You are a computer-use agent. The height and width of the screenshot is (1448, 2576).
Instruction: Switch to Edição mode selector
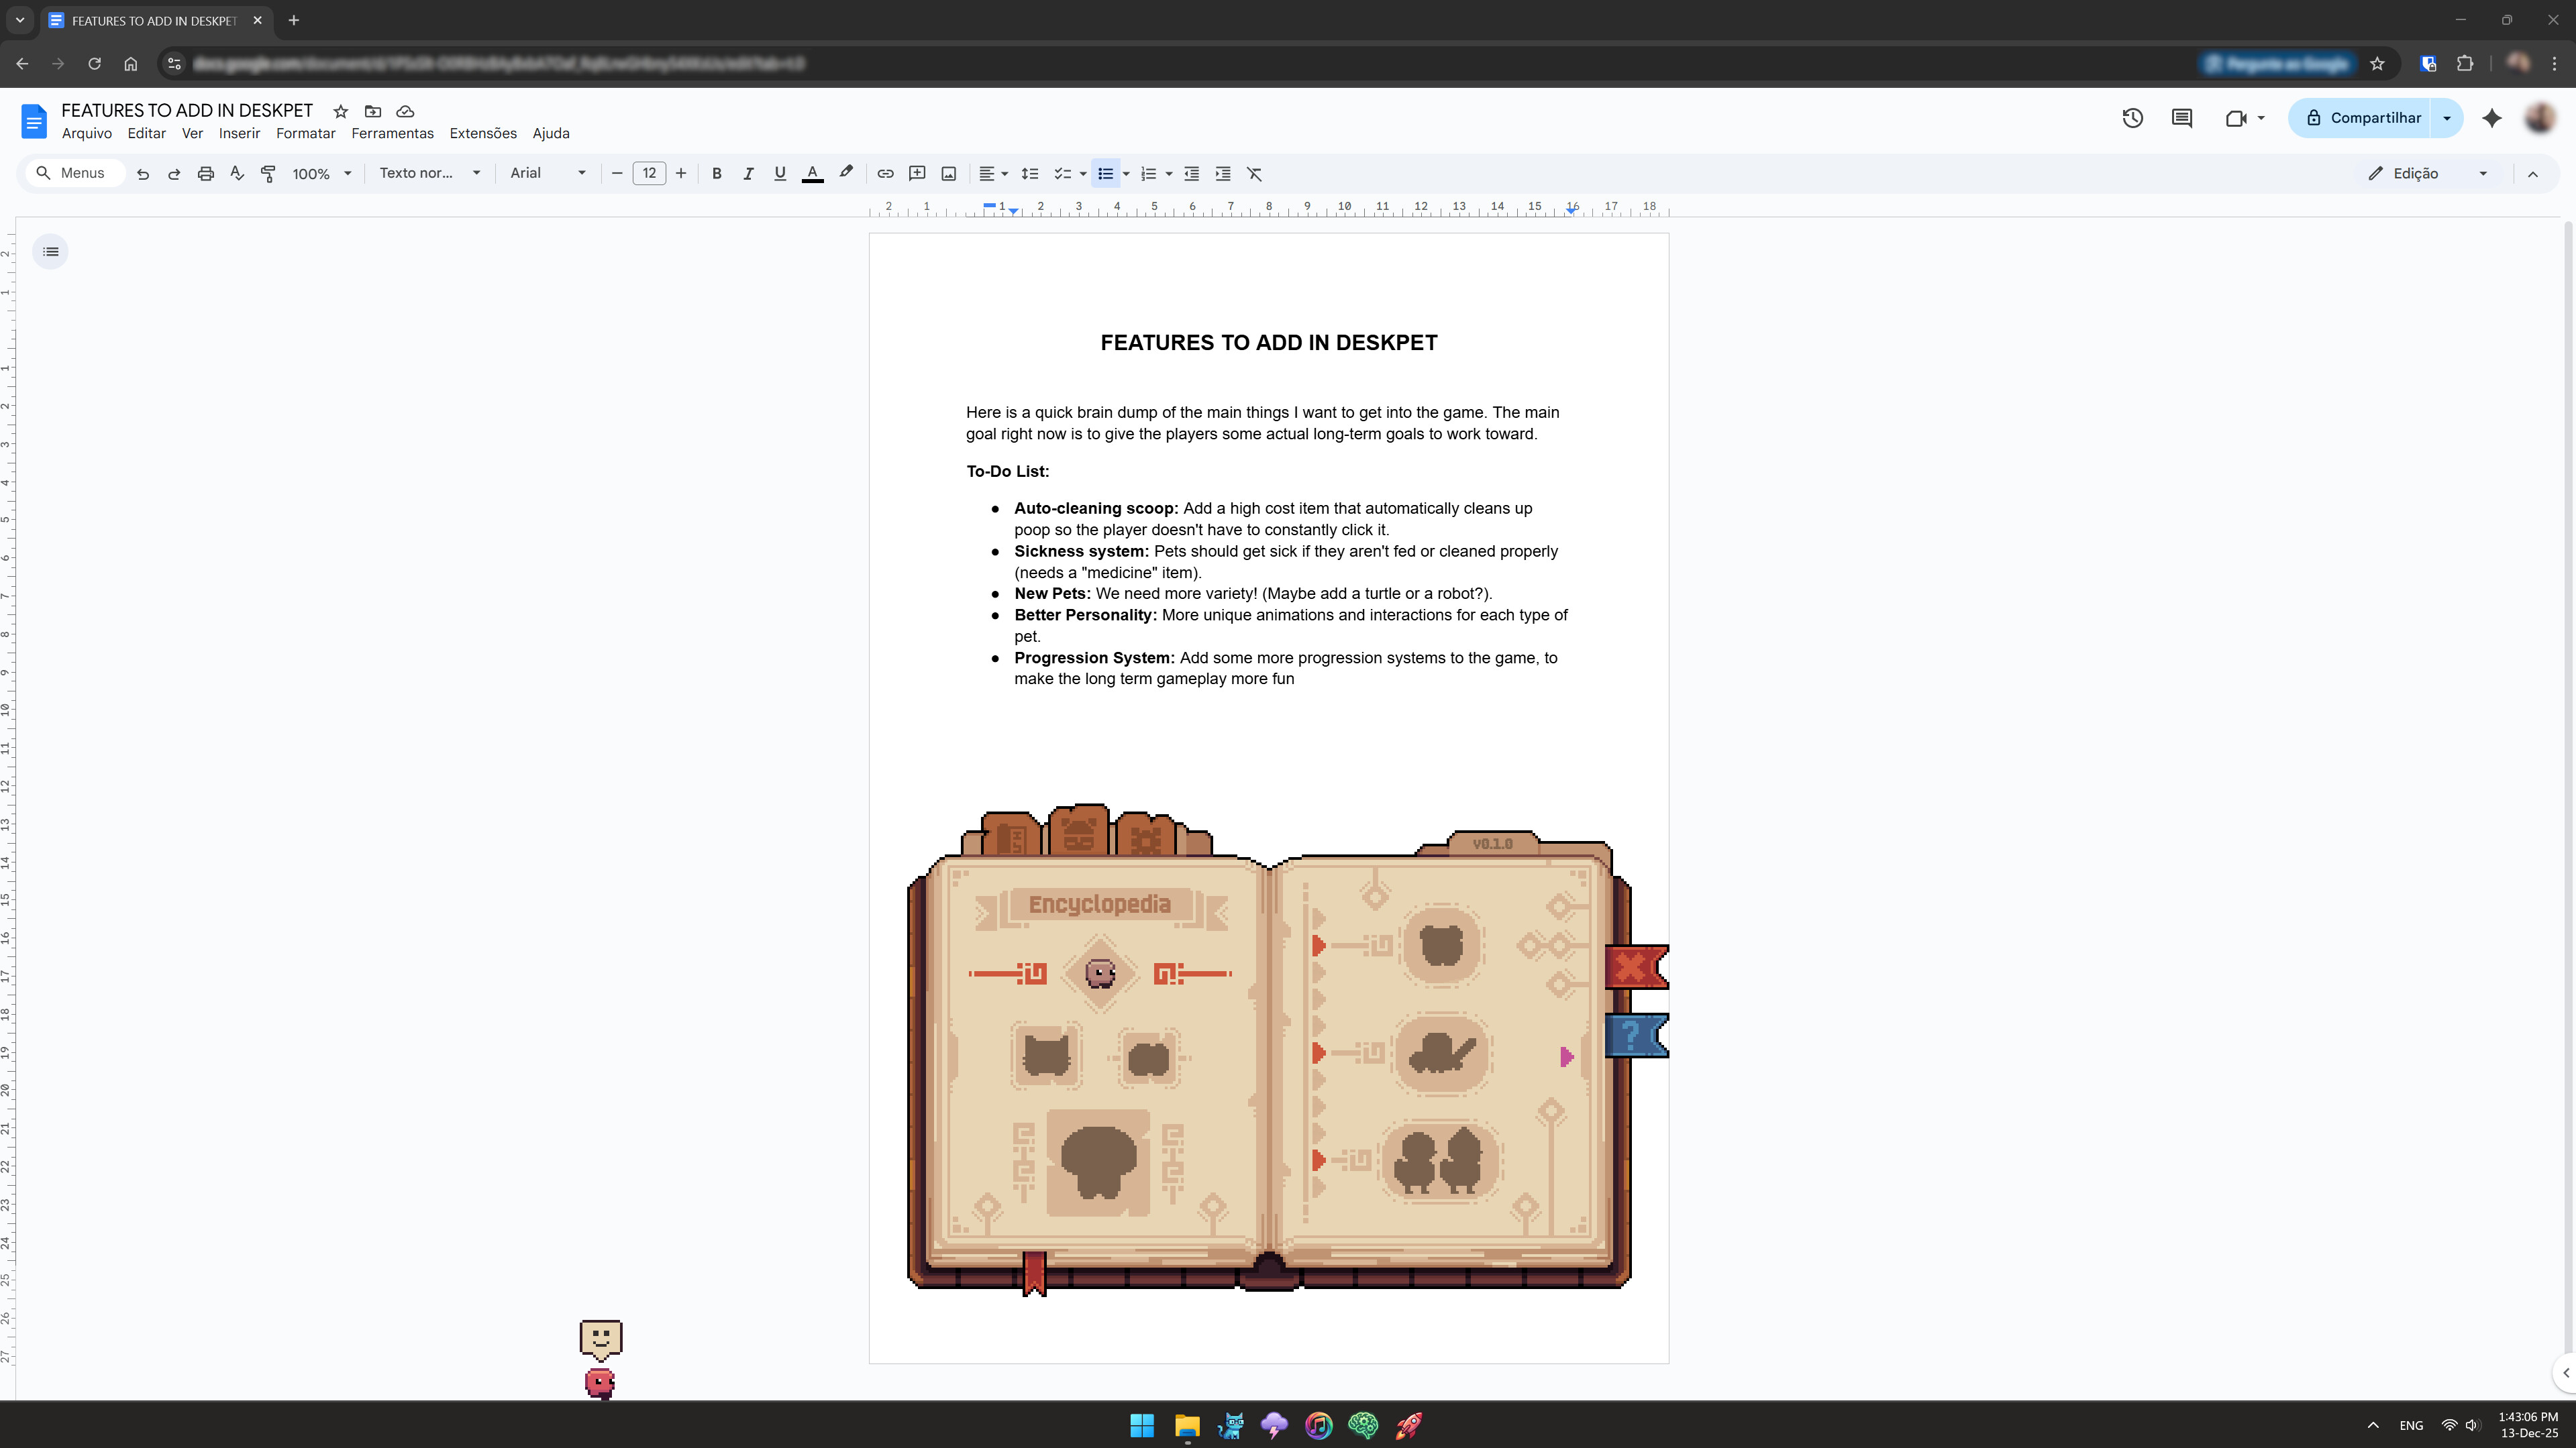coord(2411,173)
